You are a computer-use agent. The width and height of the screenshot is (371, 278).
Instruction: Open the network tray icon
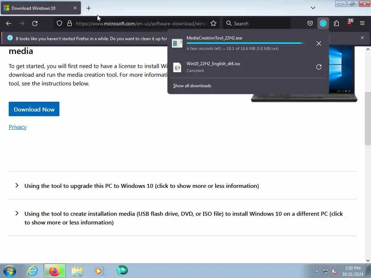[x=326, y=271]
